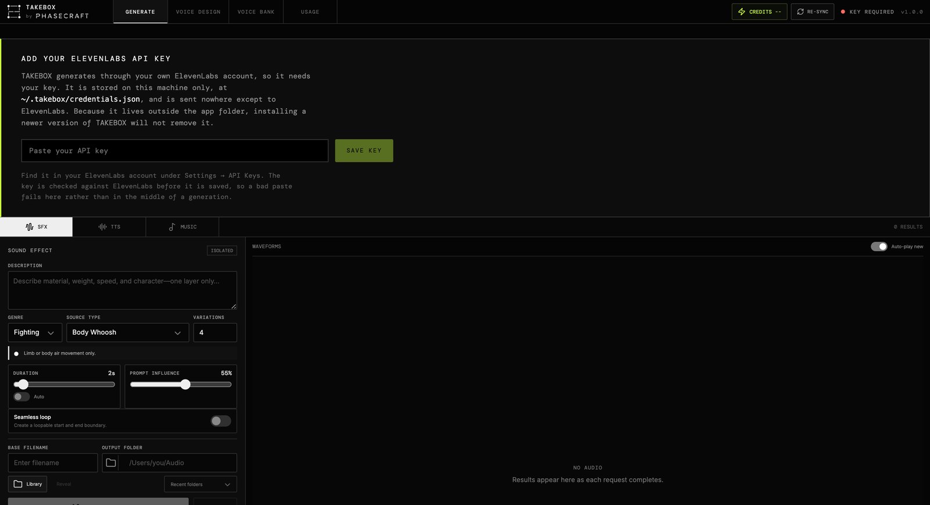930x505 pixels.
Task: Switch to the Voice Design tab
Action: click(198, 12)
